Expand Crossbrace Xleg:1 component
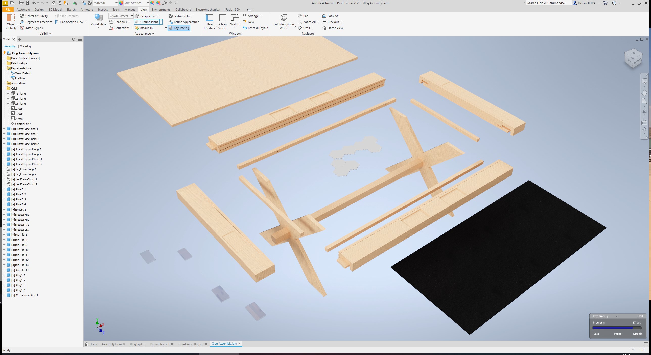The image size is (651, 355). point(4,295)
